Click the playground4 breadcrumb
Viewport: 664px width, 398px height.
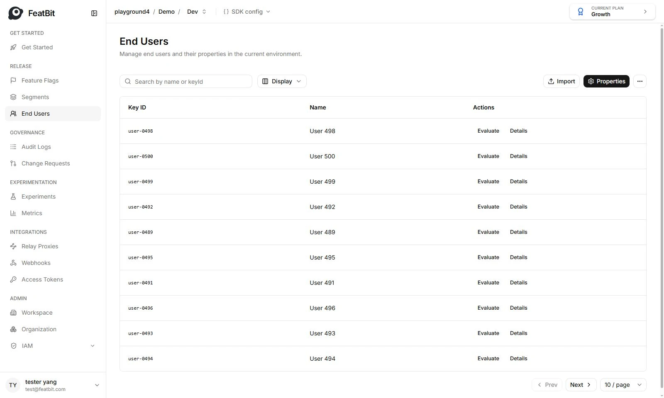tap(132, 12)
